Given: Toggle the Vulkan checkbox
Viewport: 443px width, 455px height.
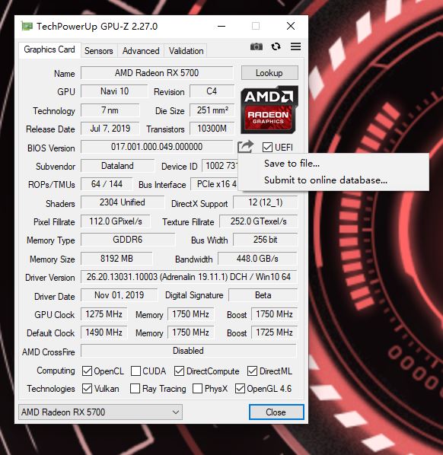Looking at the screenshot, I should point(87,389).
